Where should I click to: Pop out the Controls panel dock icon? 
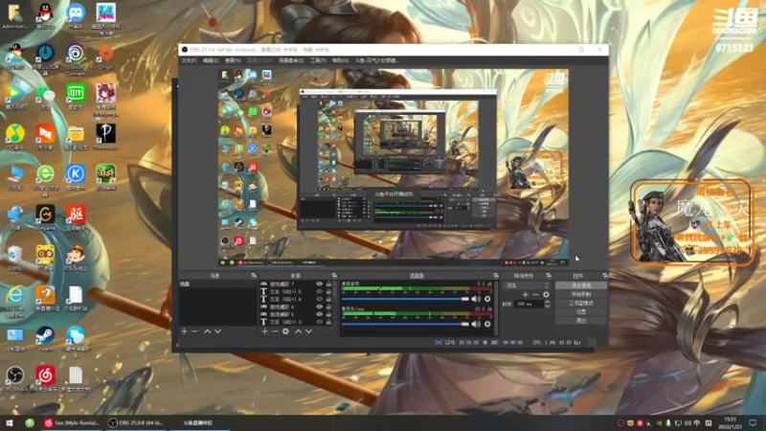(605, 276)
